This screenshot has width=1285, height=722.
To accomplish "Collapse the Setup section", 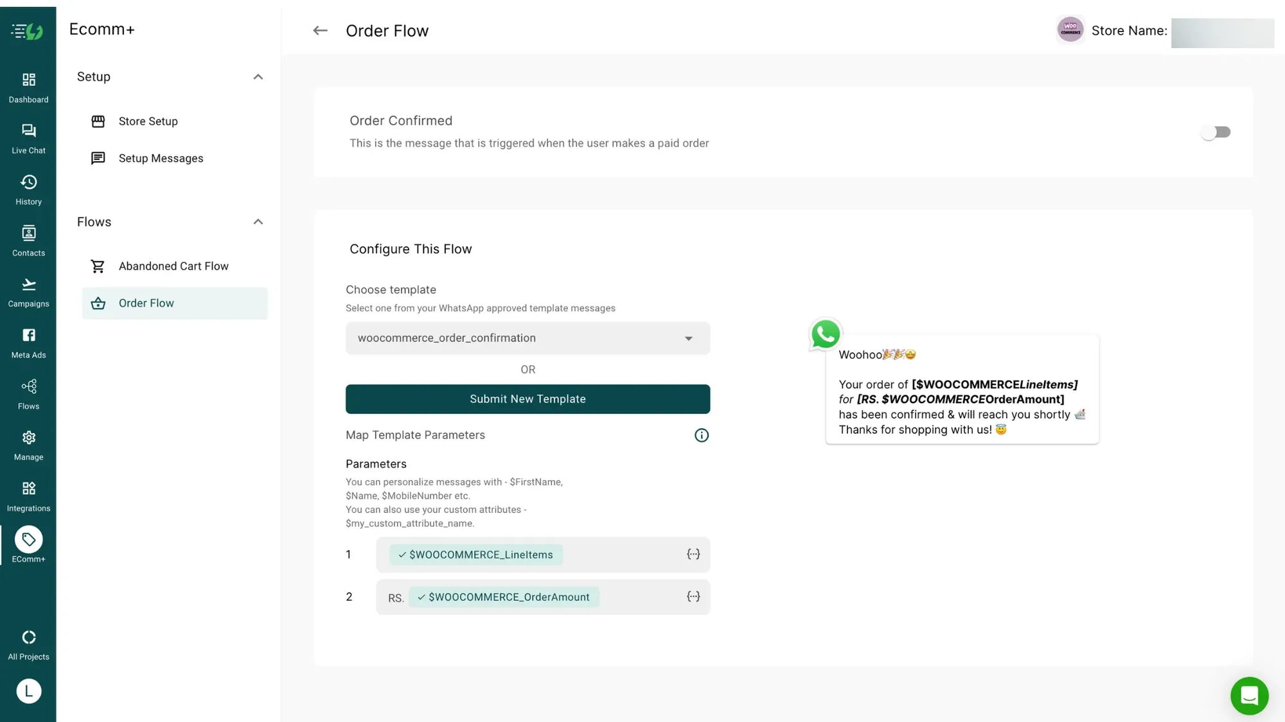I will tap(258, 76).
